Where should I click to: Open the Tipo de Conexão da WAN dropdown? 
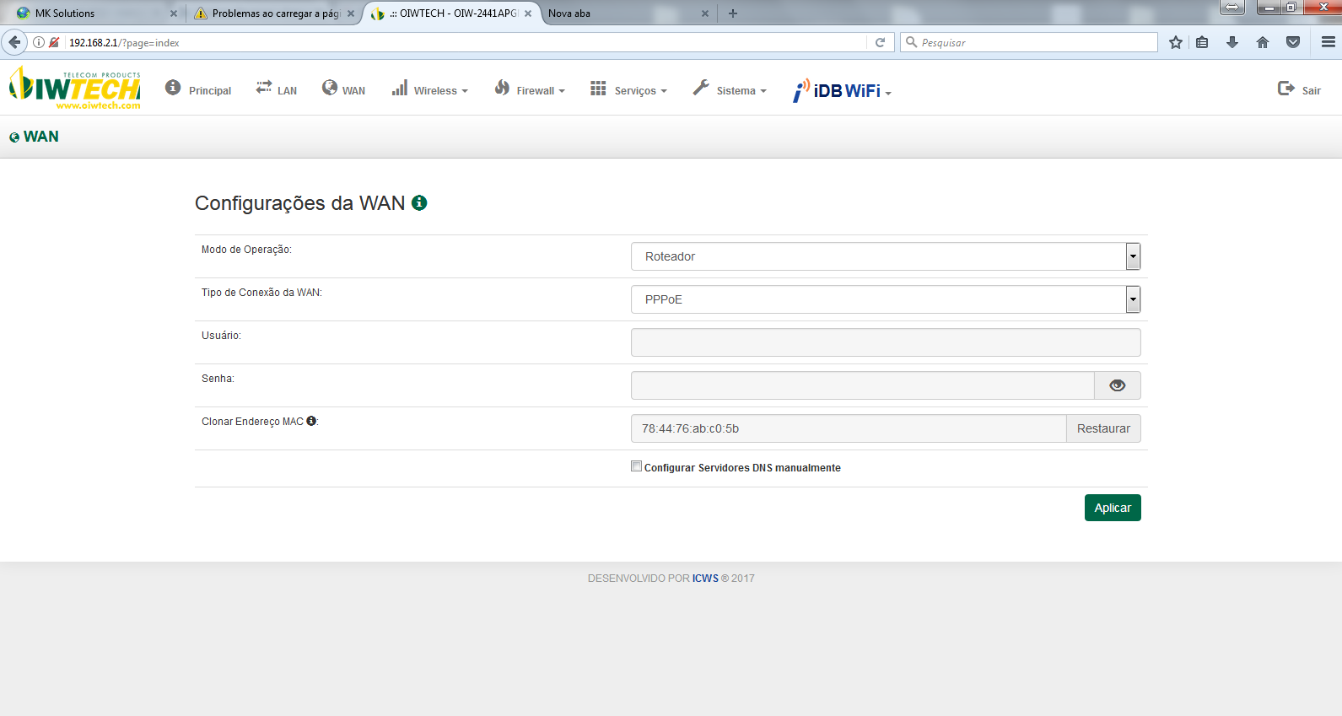tap(886, 299)
